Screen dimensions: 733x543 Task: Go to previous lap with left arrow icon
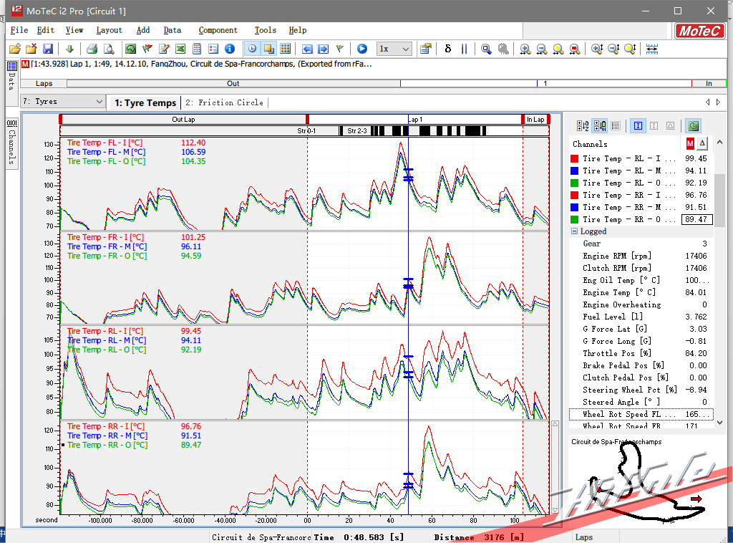[307, 49]
